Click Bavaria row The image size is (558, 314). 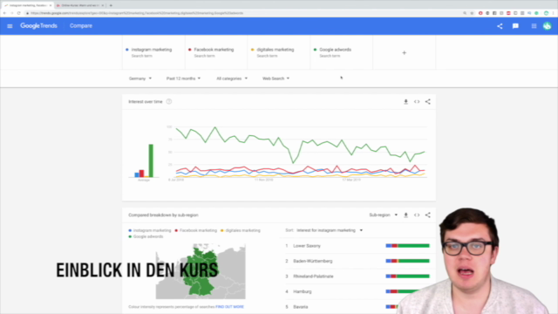357,306
